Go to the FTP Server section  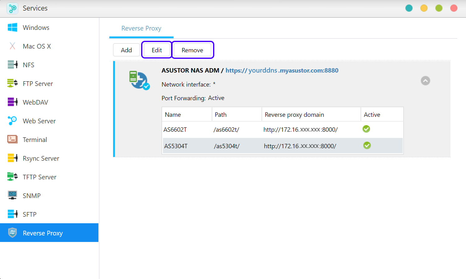[x=38, y=83]
